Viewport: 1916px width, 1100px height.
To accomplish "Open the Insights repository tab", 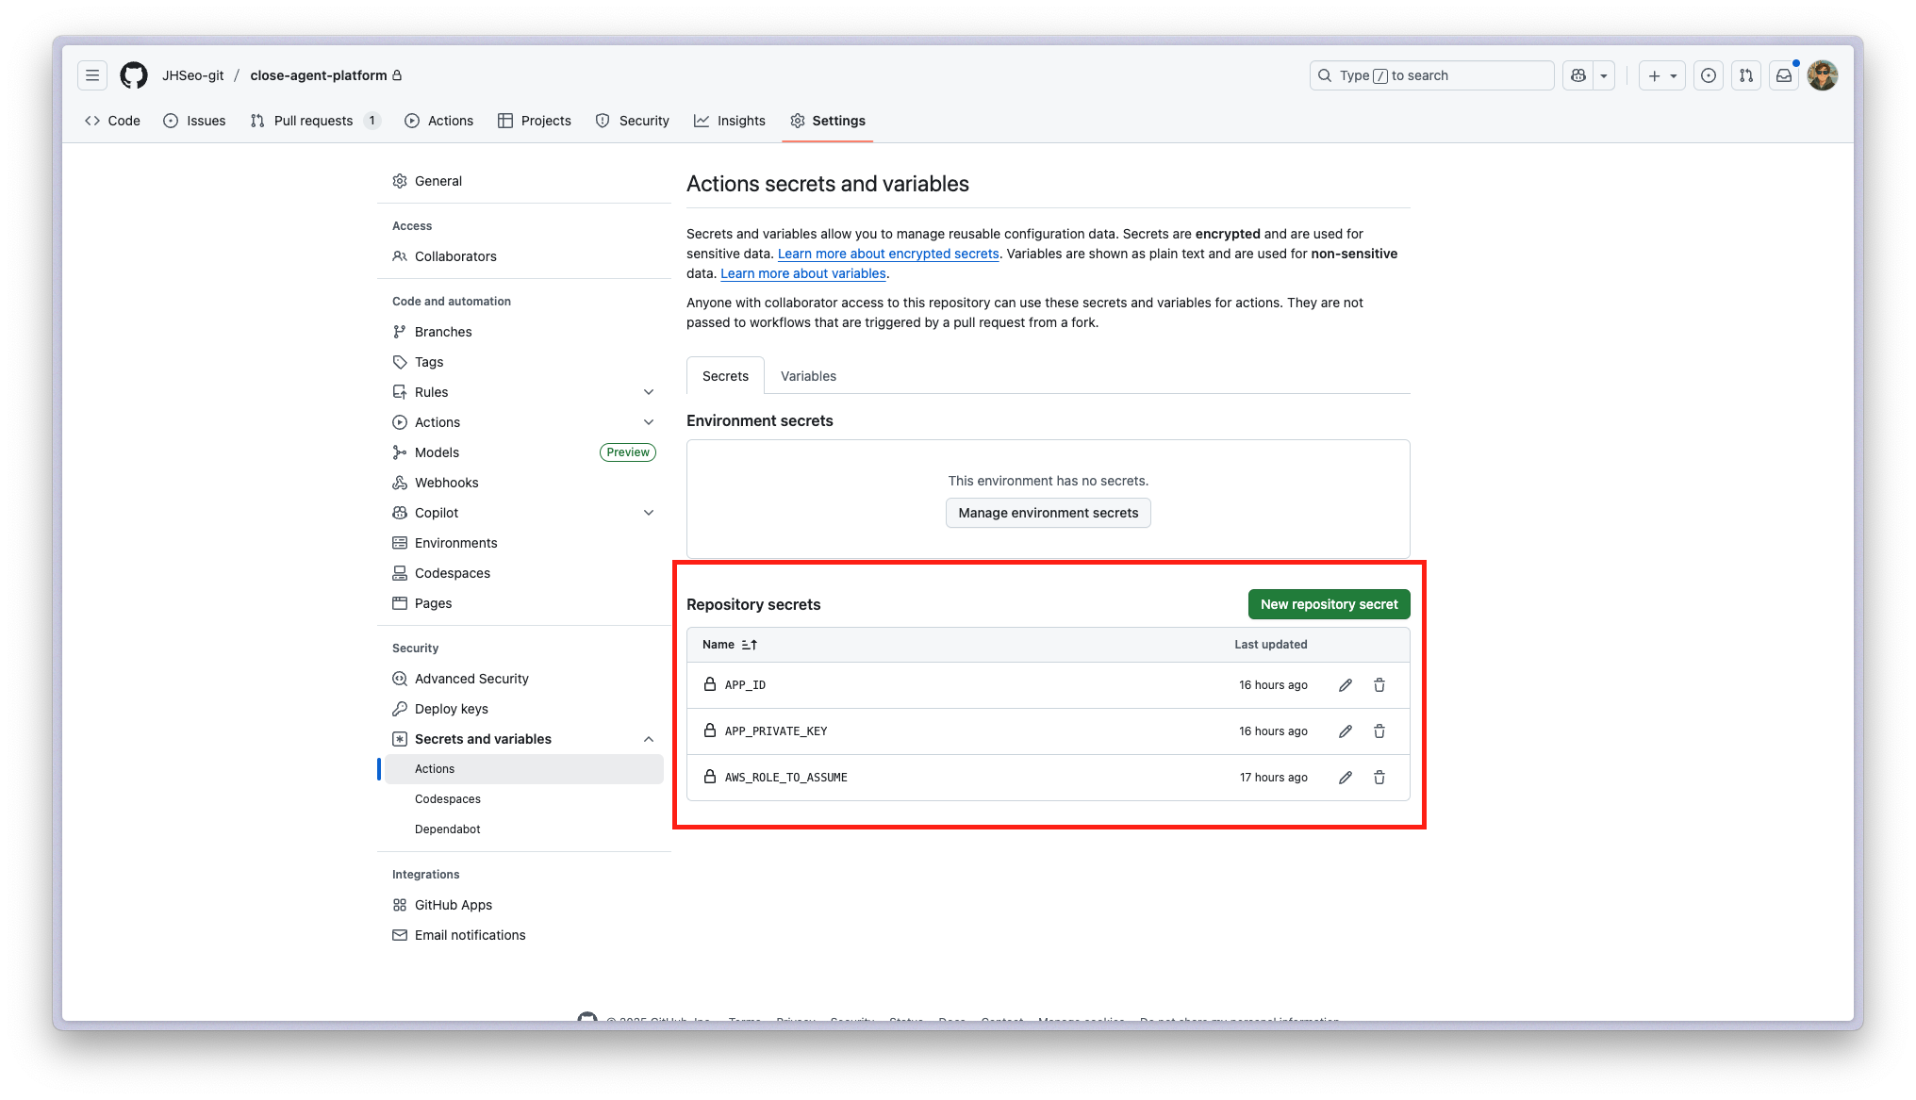I will (730, 121).
